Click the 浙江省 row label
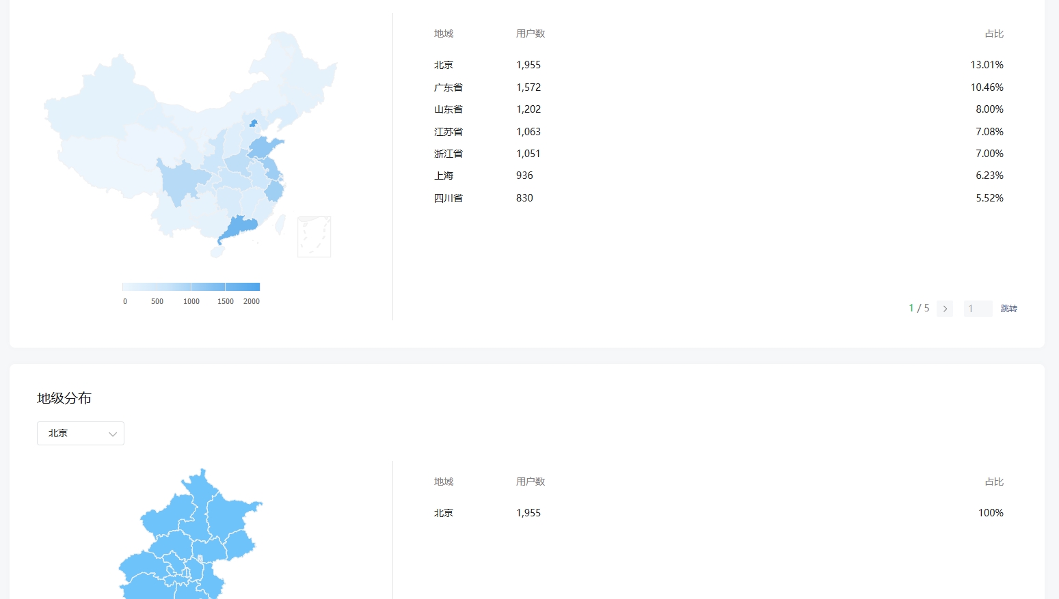 [x=448, y=154]
